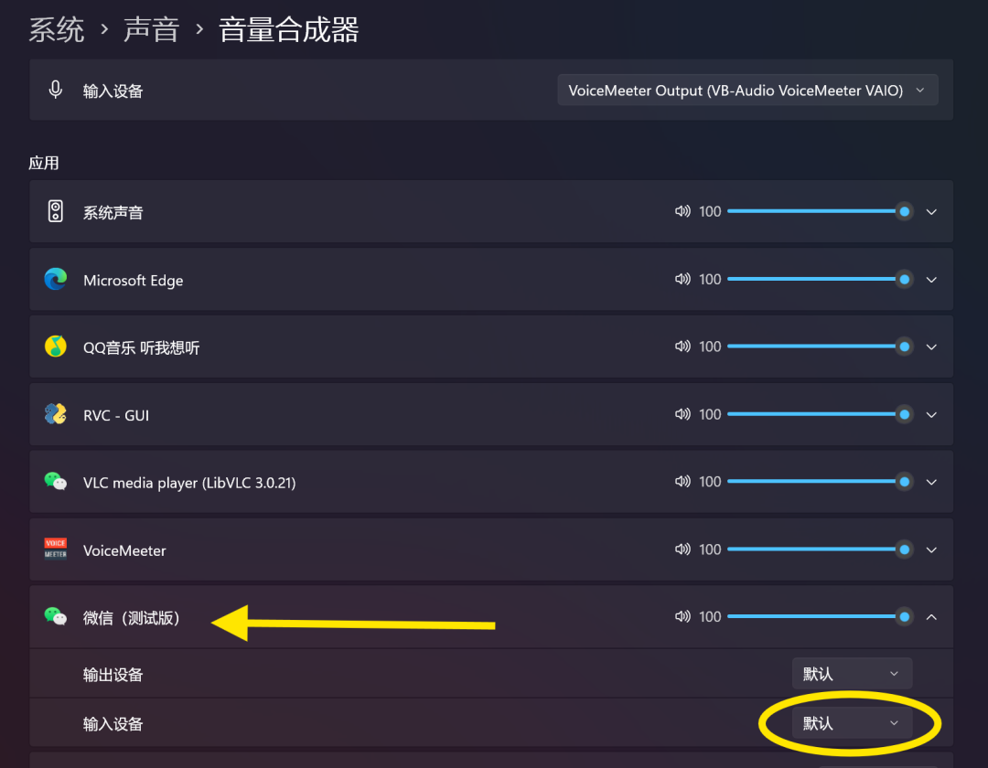Select the VoiceMeeter app icon
Screen dimensions: 988x768
tap(55, 549)
